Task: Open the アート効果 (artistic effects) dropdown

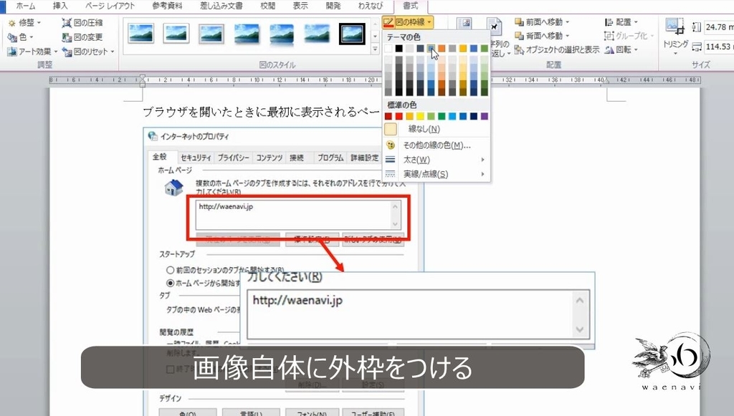Action: point(32,52)
